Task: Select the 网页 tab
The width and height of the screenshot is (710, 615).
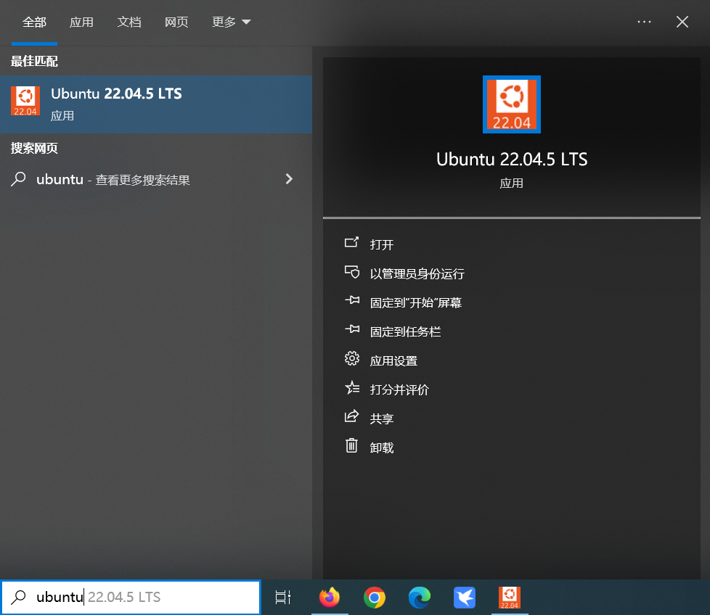Action: click(176, 22)
